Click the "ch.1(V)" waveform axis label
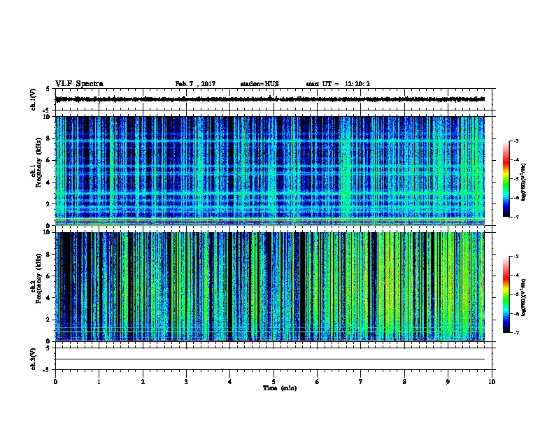The image size is (554, 428). point(34,99)
